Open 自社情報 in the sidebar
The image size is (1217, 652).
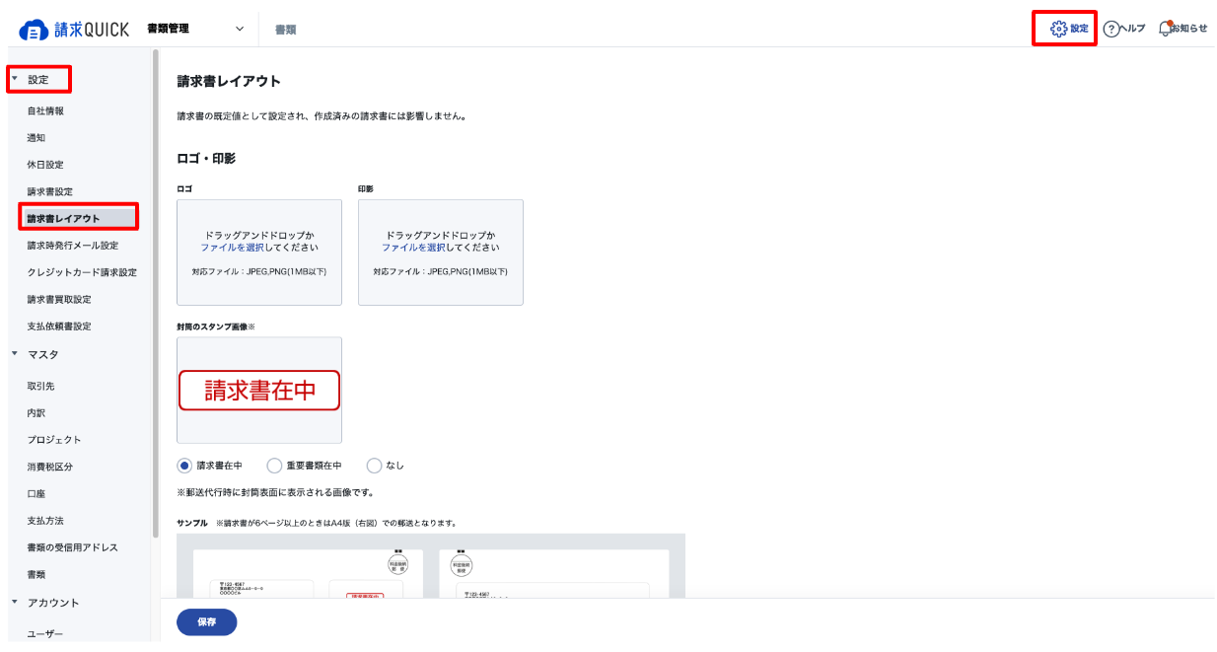point(45,111)
